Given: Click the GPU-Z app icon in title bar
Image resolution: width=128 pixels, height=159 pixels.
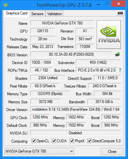Looking at the screenshot, I should tap(6, 5).
